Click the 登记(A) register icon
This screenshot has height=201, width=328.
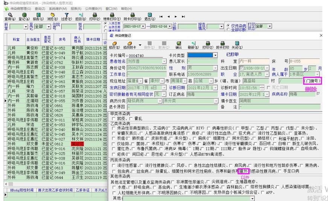pos(24,15)
